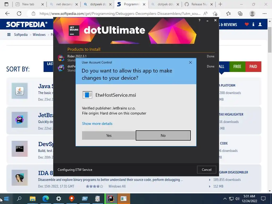The height and width of the screenshot is (204, 272).
Task: Open File Explorer from taskbar
Action: click(32, 199)
